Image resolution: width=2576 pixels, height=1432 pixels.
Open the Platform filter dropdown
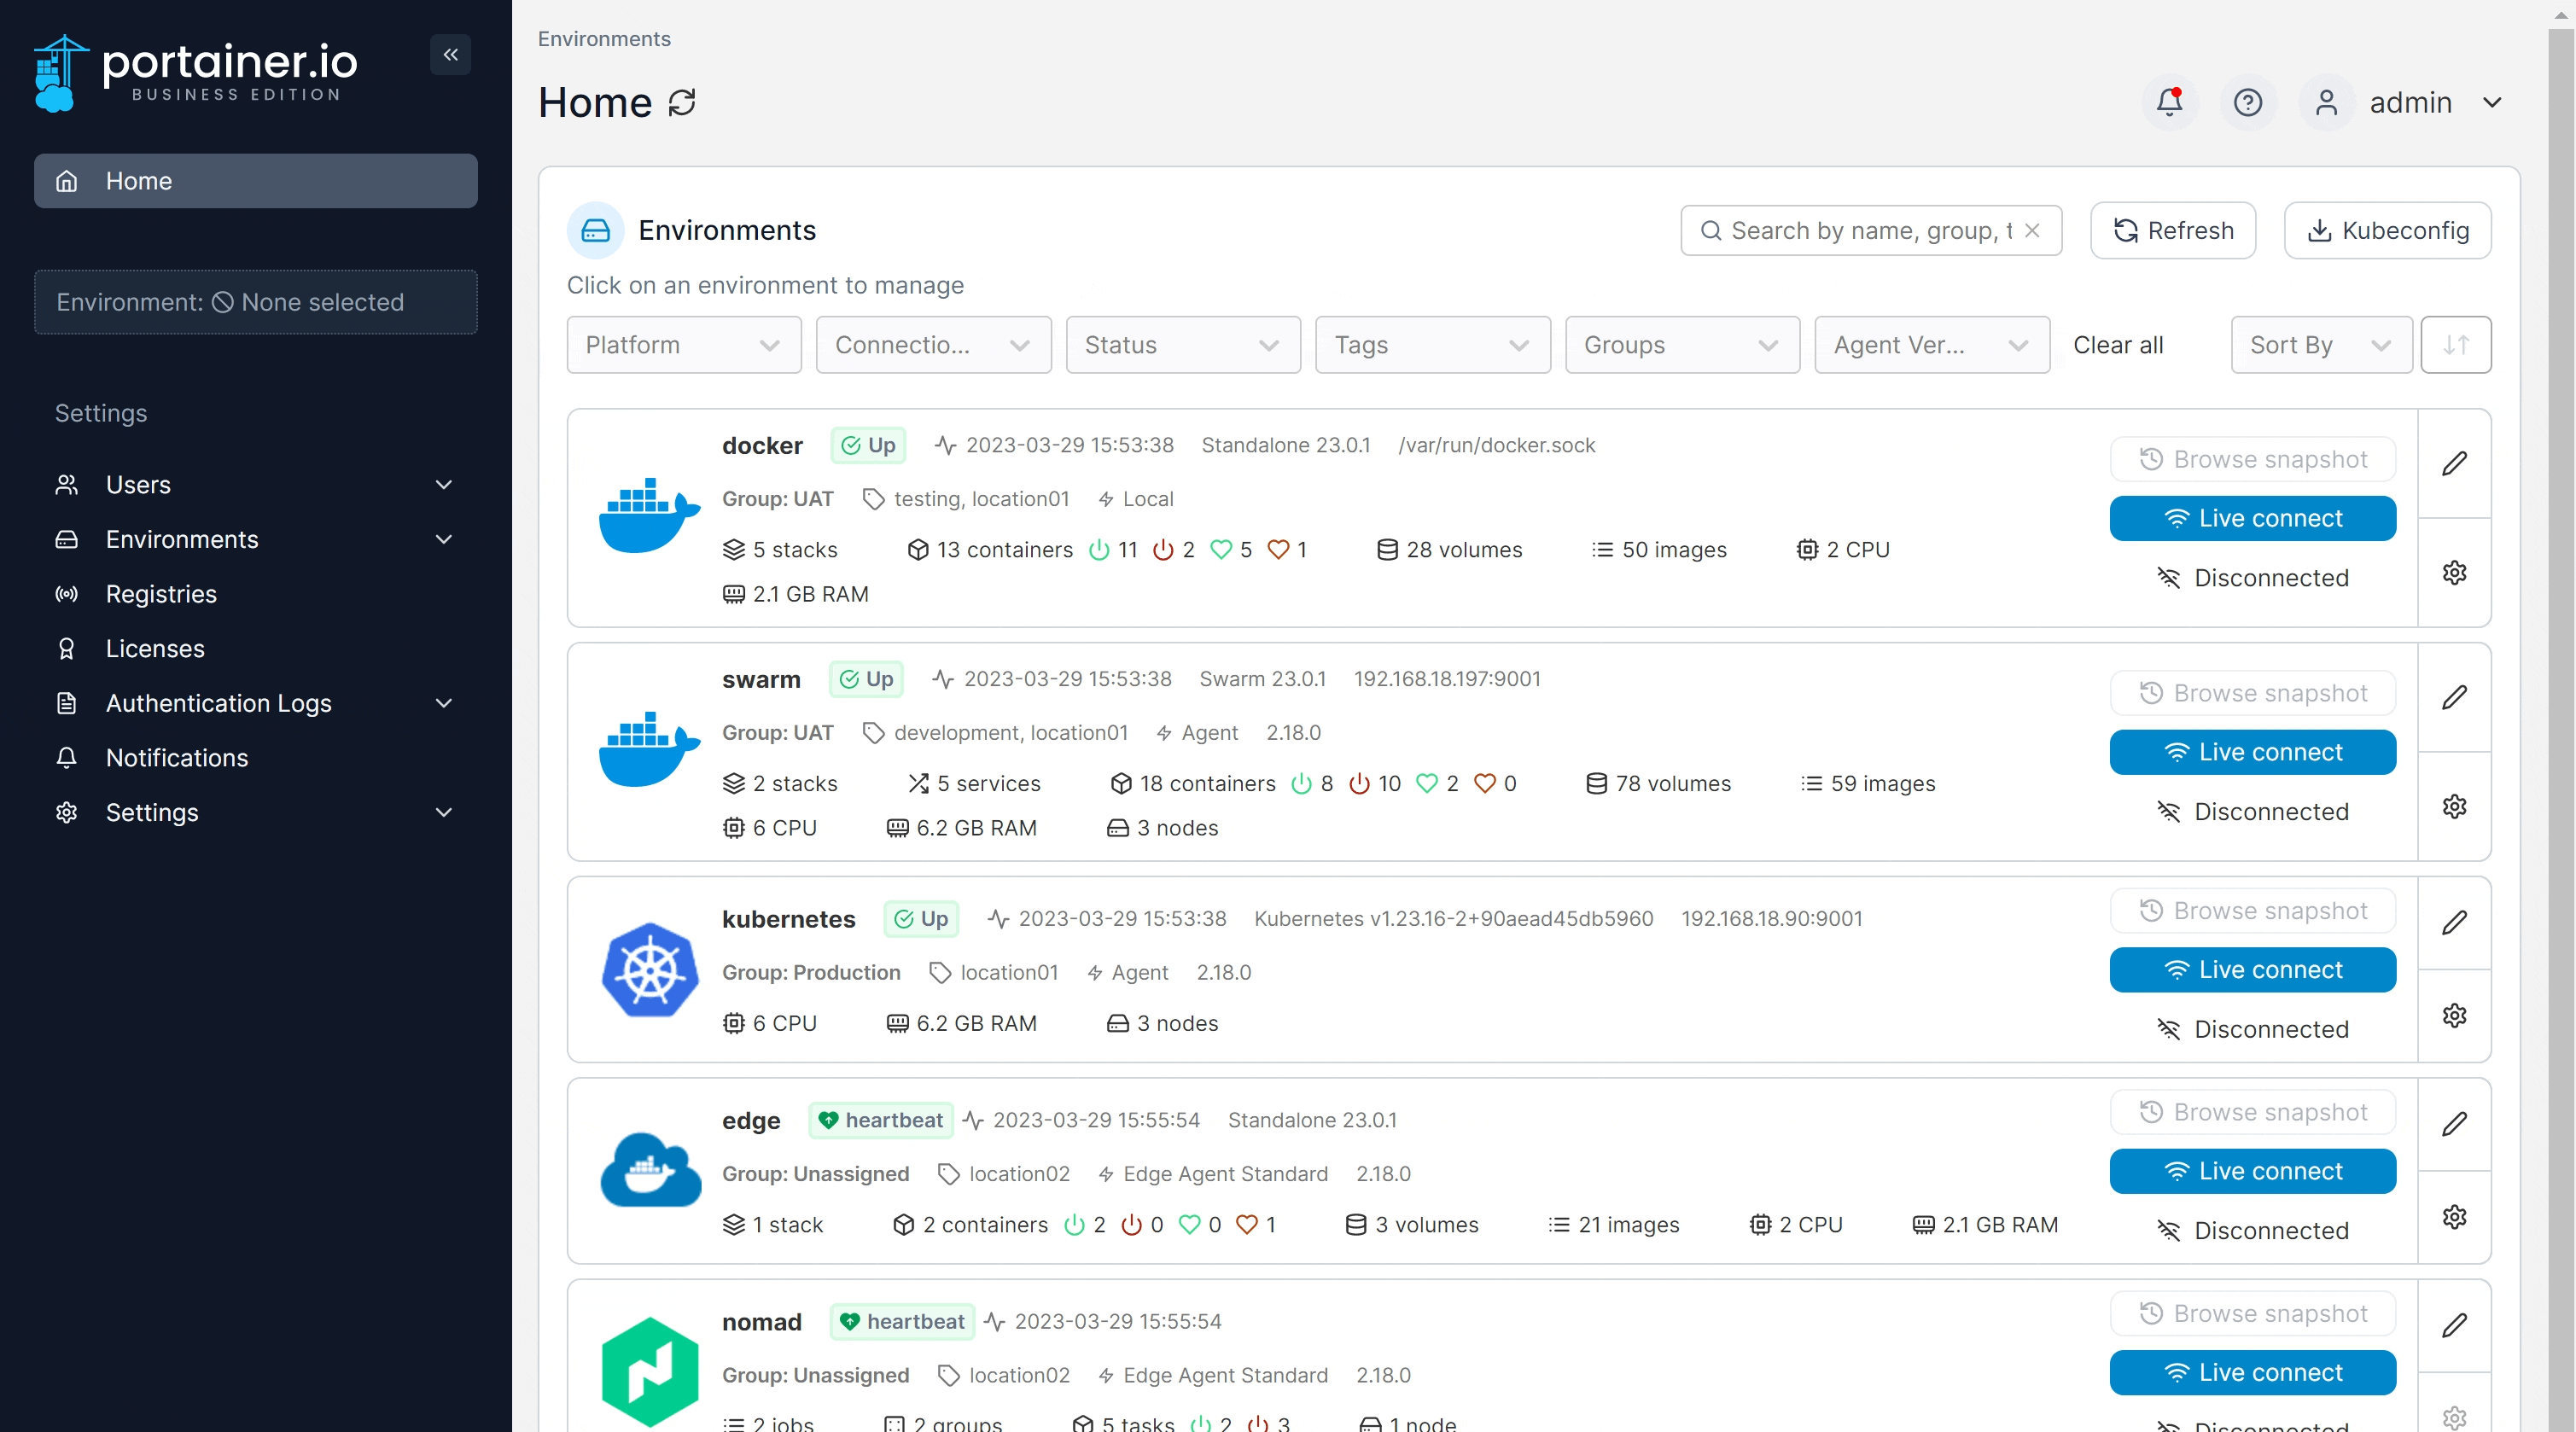[683, 344]
